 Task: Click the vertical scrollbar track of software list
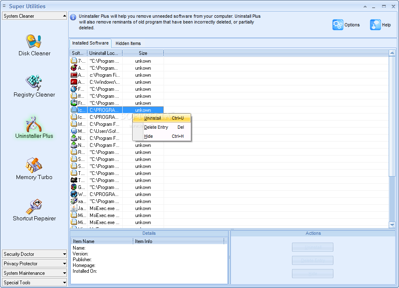pyautogui.click(x=392, y=198)
